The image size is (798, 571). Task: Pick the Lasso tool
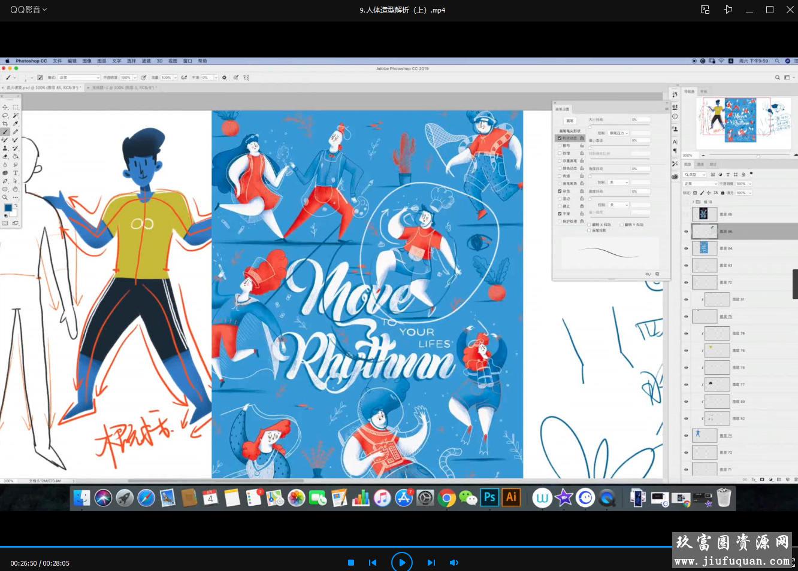(x=5, y=116)
